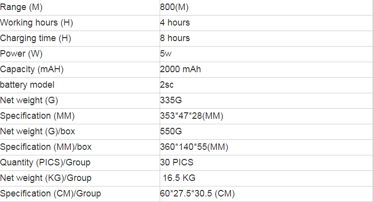
Task: Click the 16.5 KG group weight
Action: pyautogui.click(x=179, y=178)
